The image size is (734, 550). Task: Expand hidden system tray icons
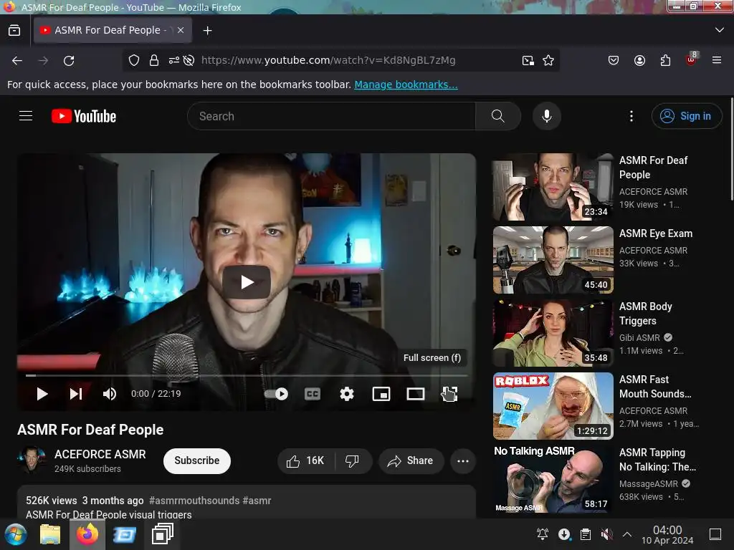[627, 534]
